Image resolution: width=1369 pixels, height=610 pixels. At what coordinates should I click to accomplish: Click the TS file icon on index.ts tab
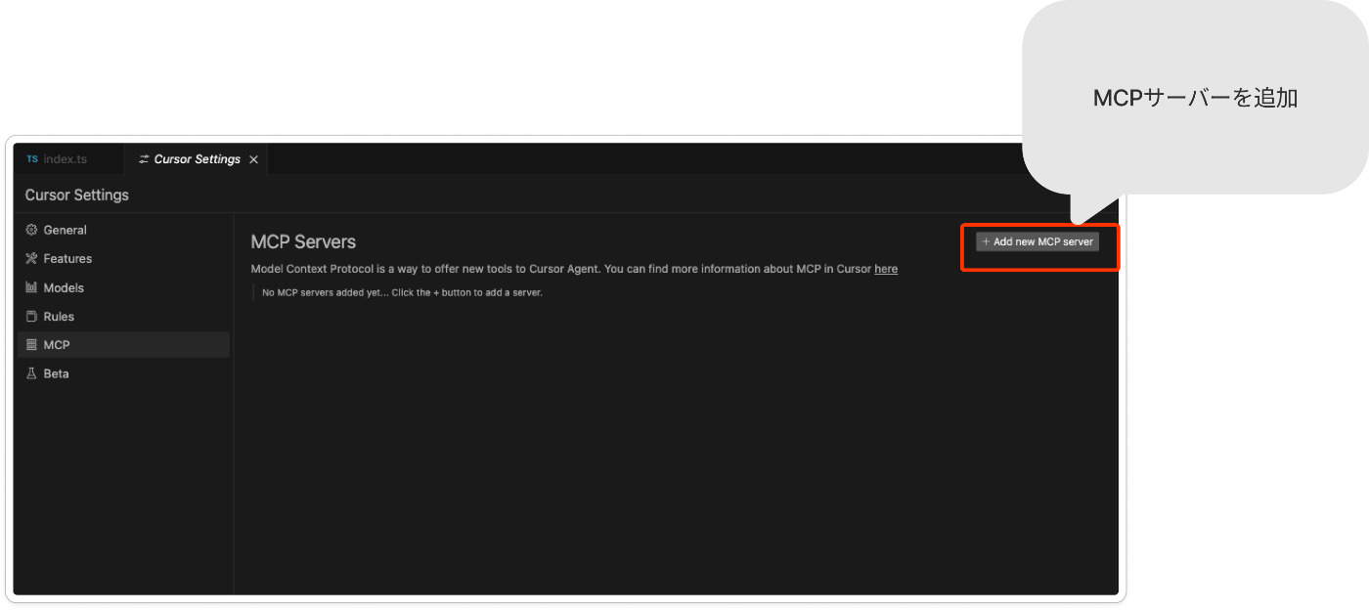32,159
